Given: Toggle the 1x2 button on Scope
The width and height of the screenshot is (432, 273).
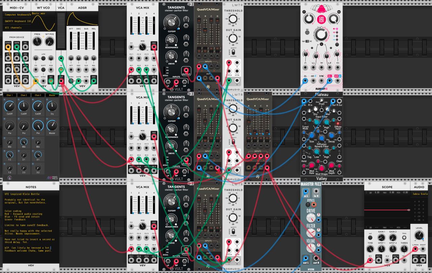Looking at the screenshot, I should tap(370, 238).
